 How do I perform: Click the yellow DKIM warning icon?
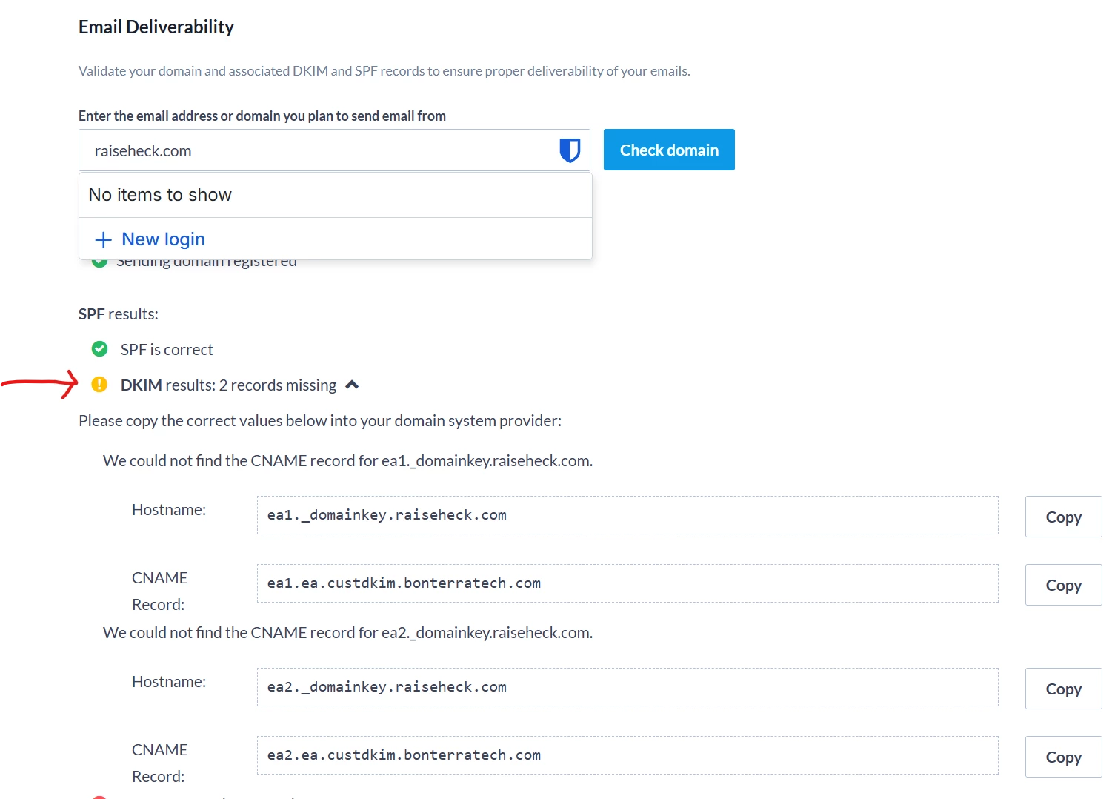pos(99,384)
